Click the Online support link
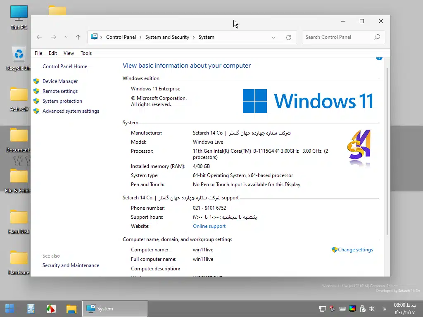 point(209,226)
